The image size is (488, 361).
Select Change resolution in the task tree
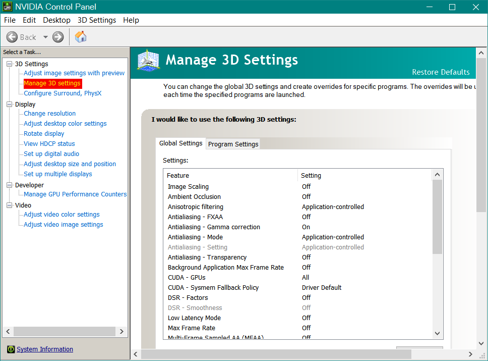[x=49, y=114]
